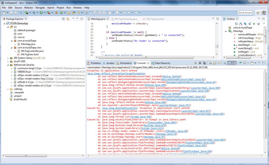
Task: Click the java.lang.reflect.InvocationTargetException link
Action: click(x=116, y=74)
